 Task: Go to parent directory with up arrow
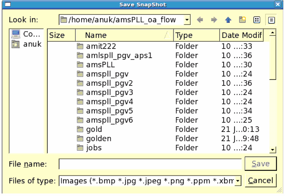228,20
